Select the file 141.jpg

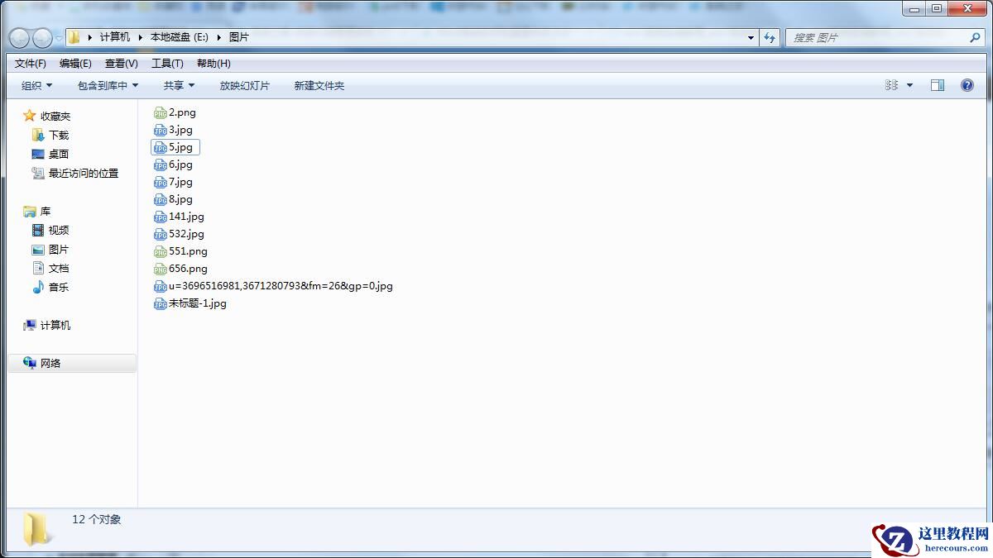click(x=185, y=216)
